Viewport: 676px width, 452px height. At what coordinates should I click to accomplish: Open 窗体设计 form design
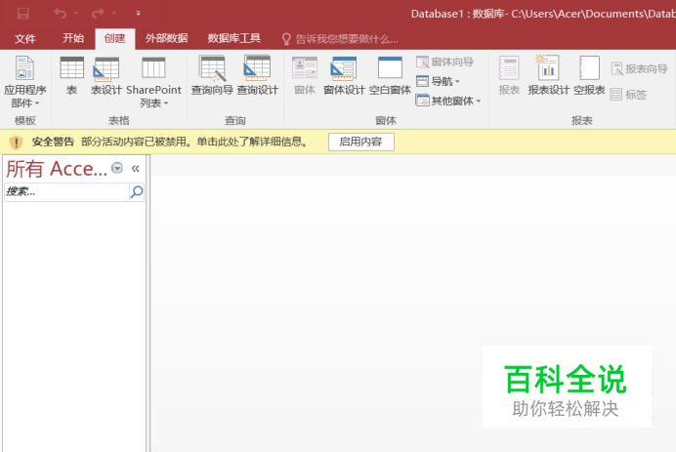pyautogui.click(x=344, y=76)
